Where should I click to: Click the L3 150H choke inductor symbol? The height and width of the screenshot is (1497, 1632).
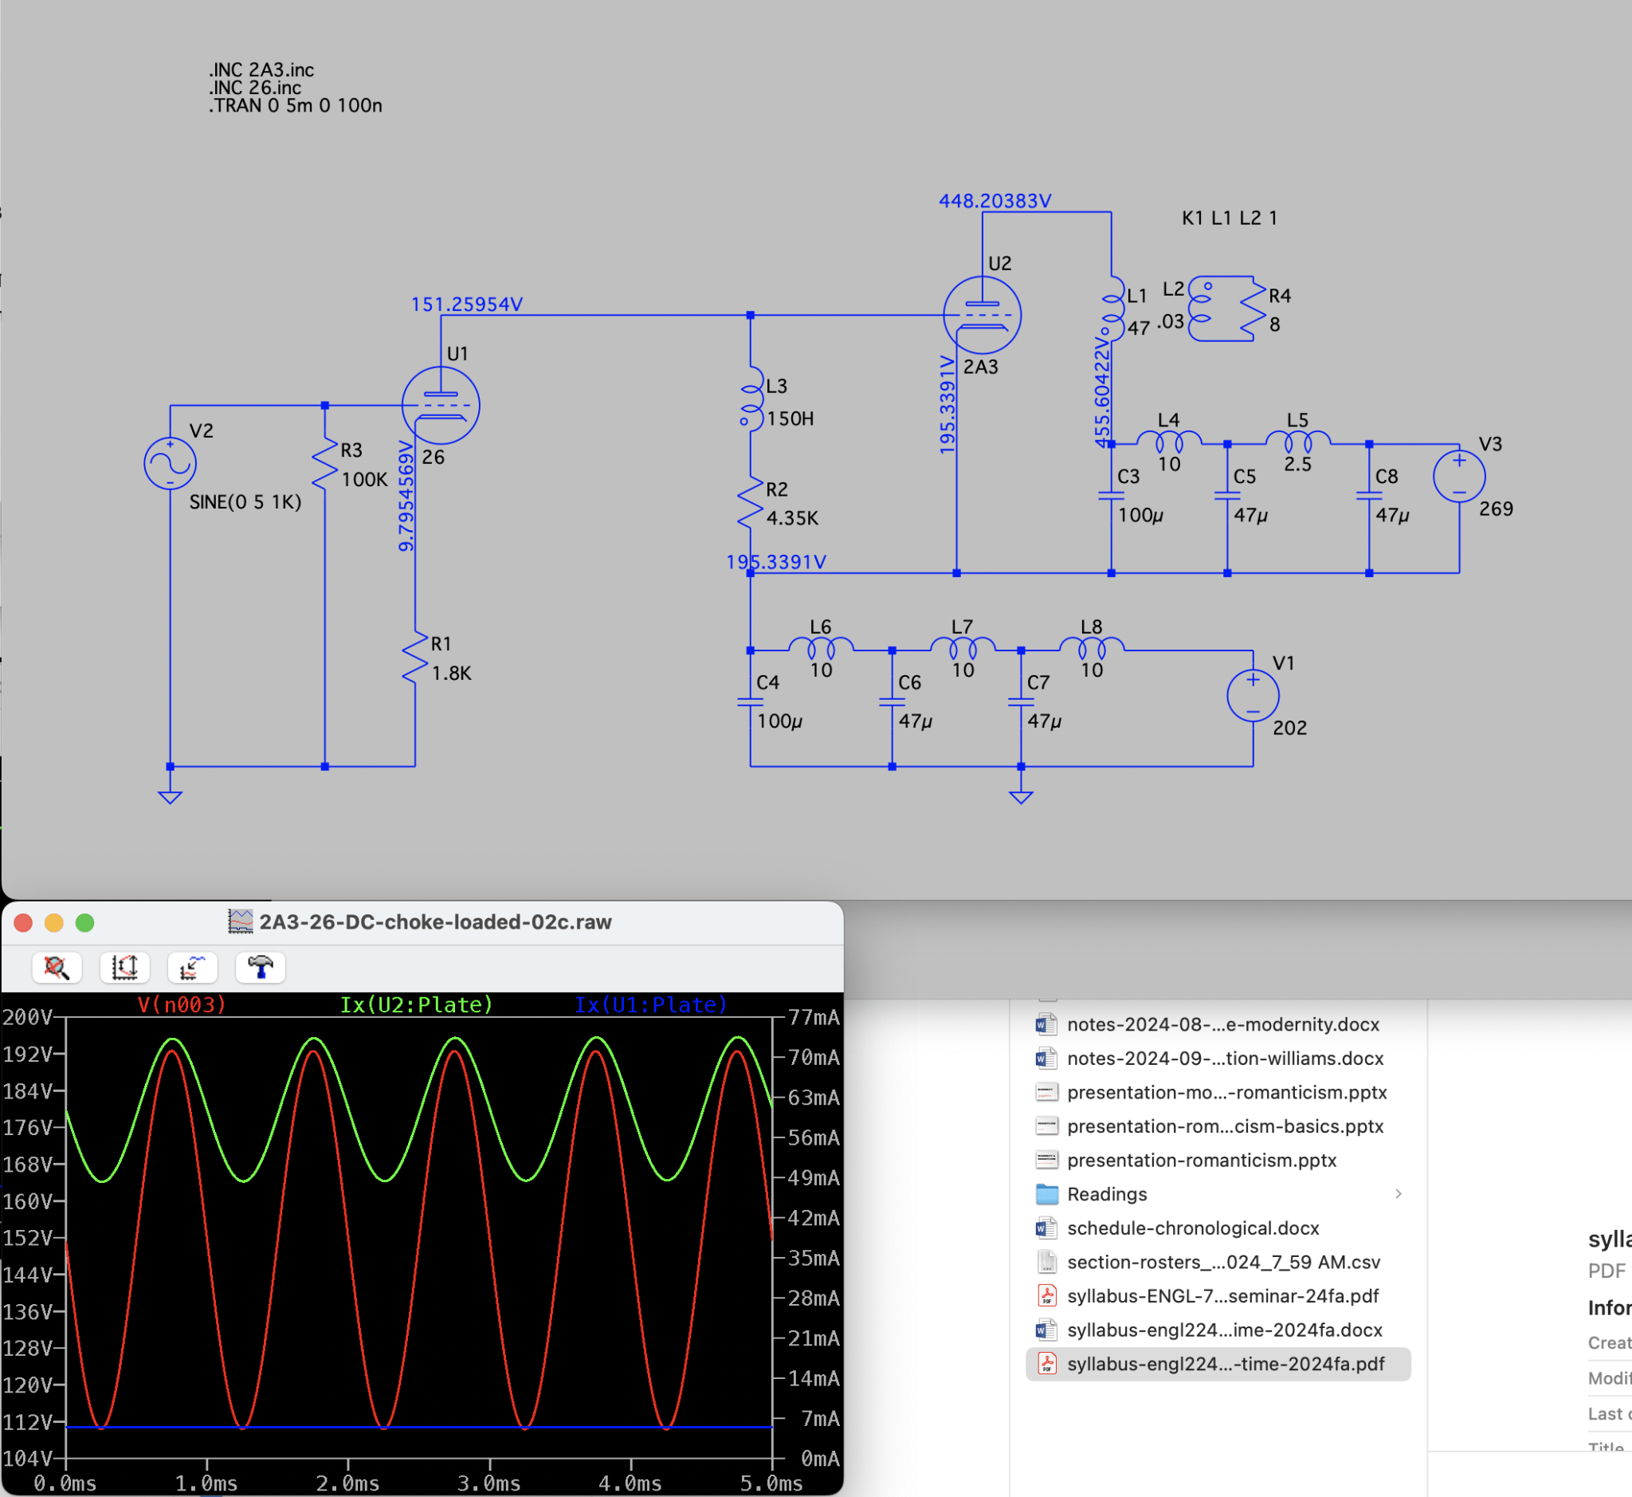751,399
